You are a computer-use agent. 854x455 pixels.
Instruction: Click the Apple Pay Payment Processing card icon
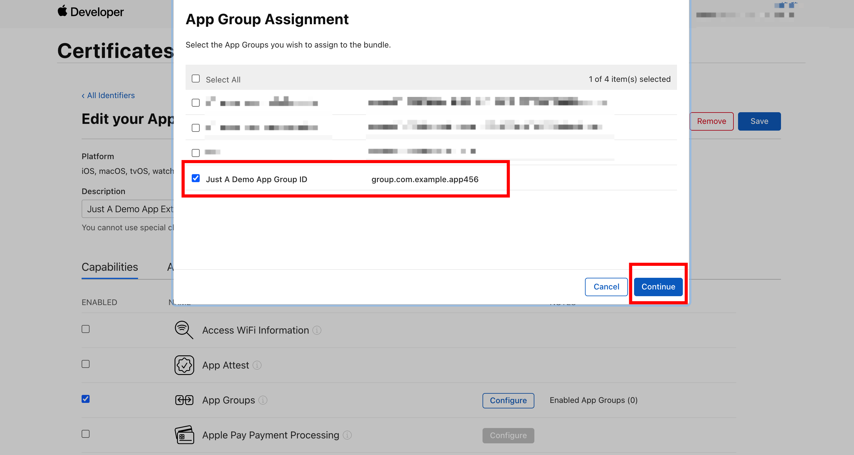(x=184, y=435)
